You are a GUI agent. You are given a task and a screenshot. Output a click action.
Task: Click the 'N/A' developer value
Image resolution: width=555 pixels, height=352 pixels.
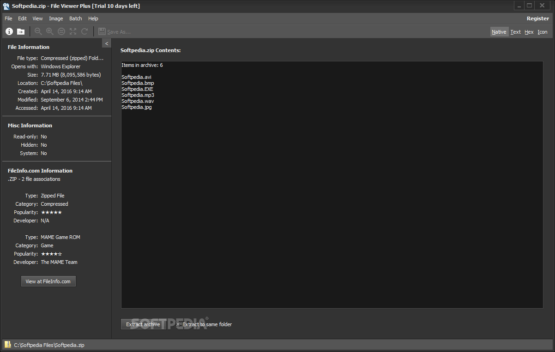(45, 221)
